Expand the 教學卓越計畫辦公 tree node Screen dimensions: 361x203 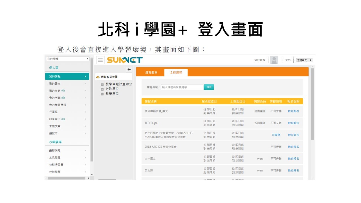coord(102,85)
